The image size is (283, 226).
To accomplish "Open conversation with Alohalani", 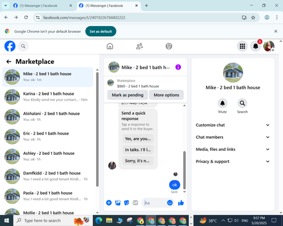I will [48, 116].
